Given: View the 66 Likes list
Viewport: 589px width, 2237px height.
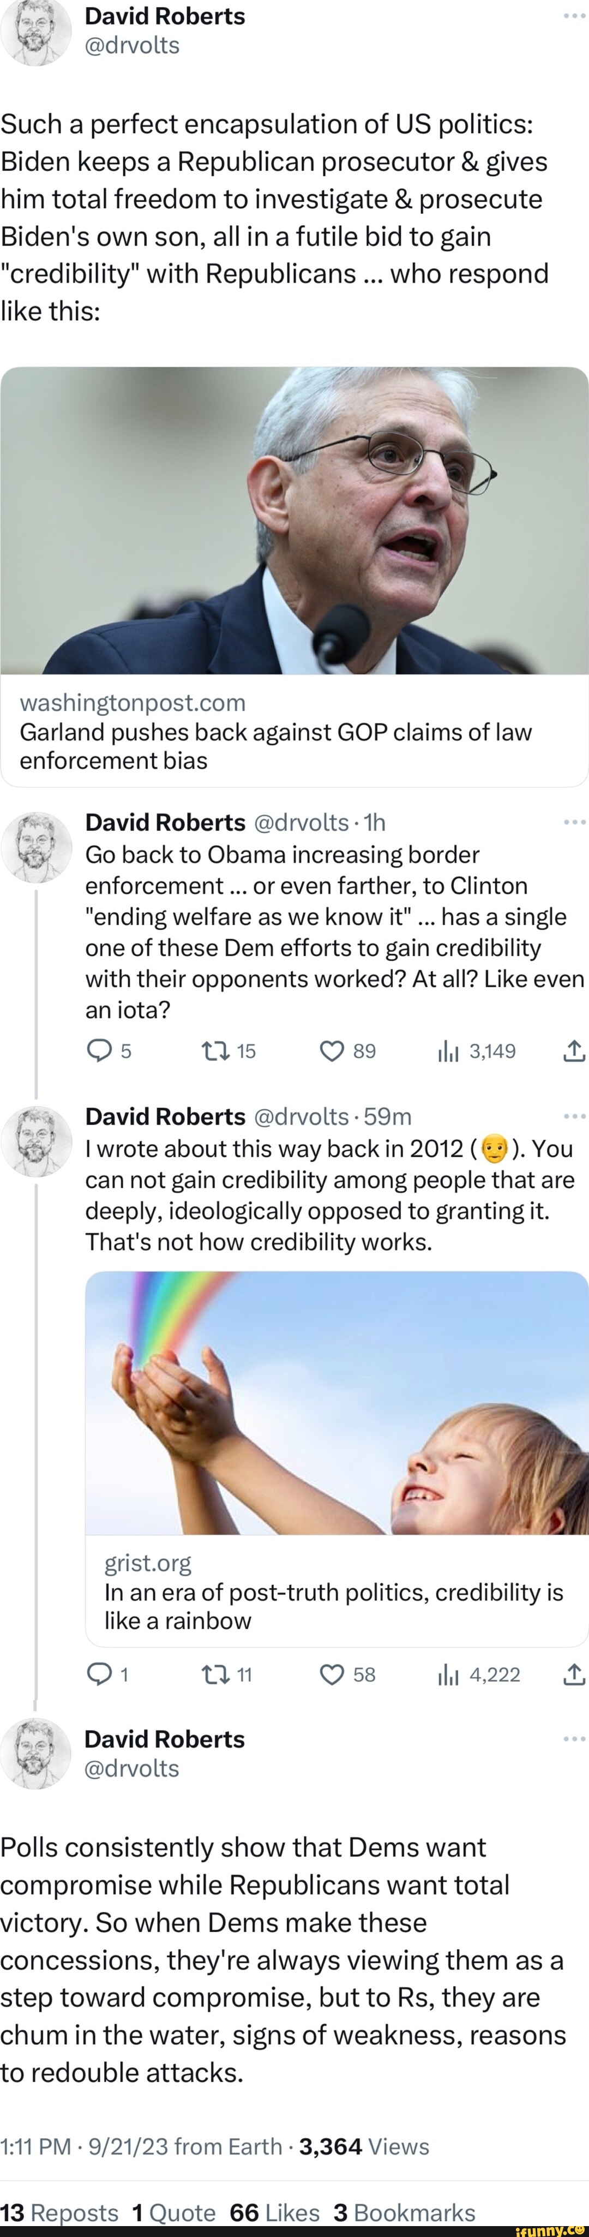Looking at the screenshot, I should [274, 2212].
